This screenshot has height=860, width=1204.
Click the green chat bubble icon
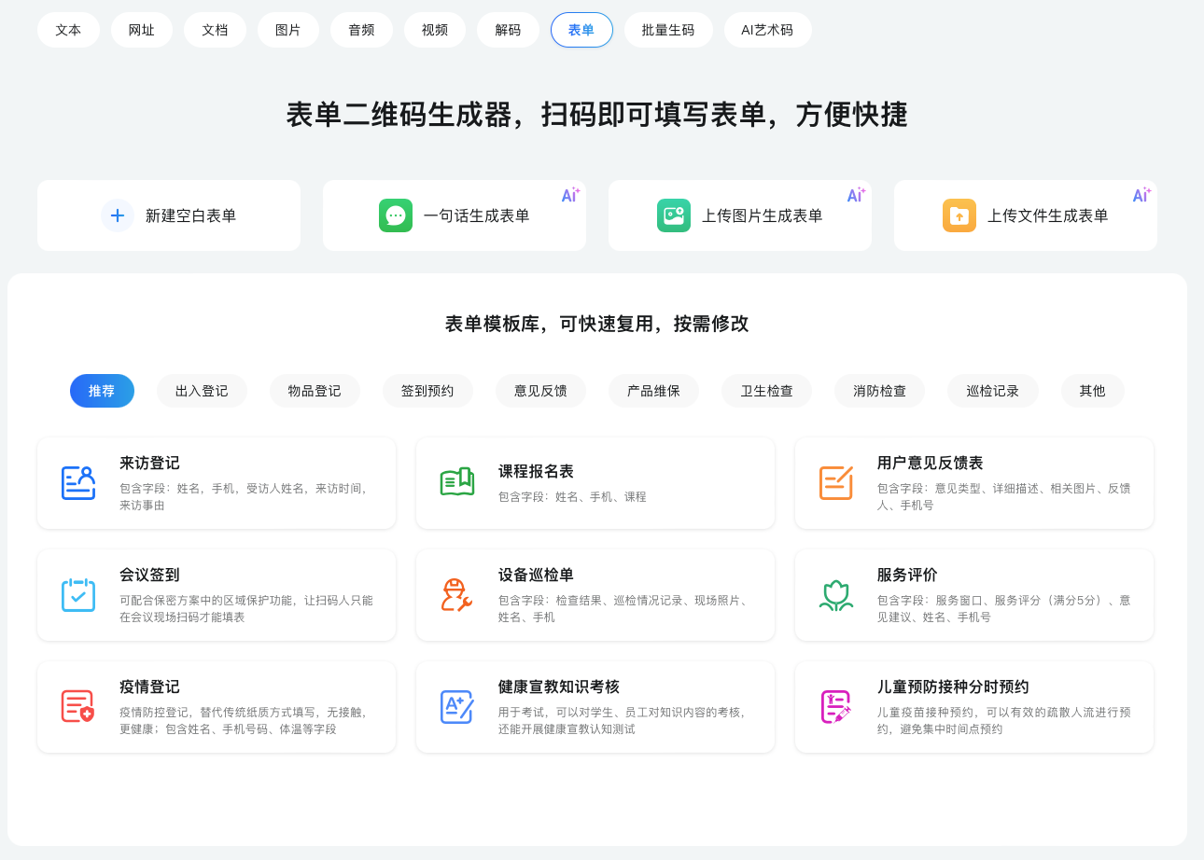[x=396, y=215]
